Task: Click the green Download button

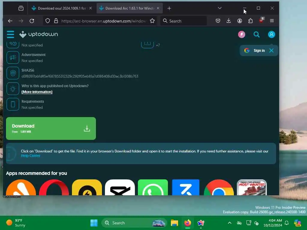Action: coord(51,128)
